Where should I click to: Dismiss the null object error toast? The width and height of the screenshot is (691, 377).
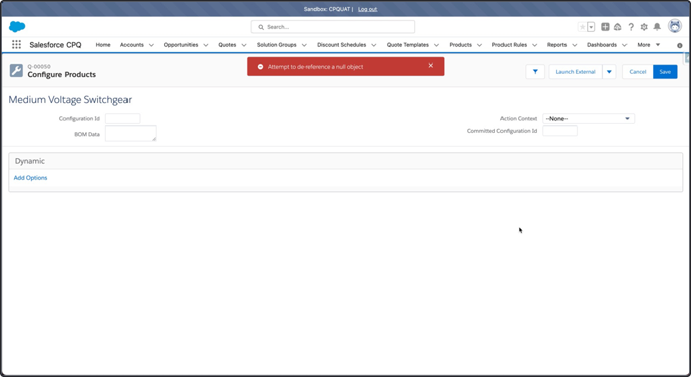click(430, 66)
